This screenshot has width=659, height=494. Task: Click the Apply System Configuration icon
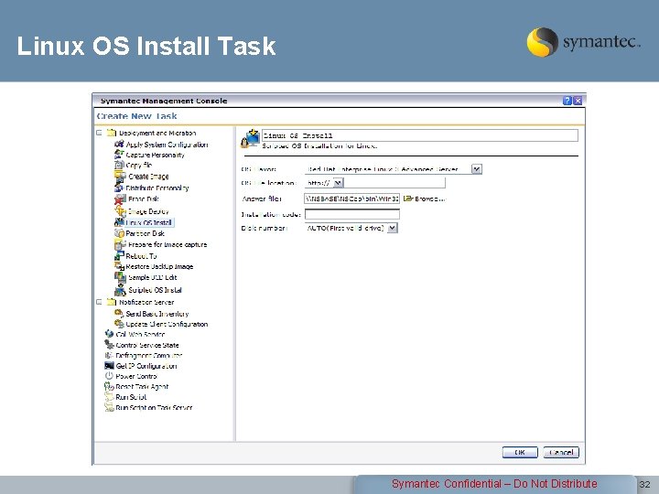pyautogui.click(x=119, y=145)
